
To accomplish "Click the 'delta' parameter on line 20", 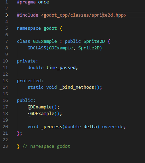I will coord(90,127).
